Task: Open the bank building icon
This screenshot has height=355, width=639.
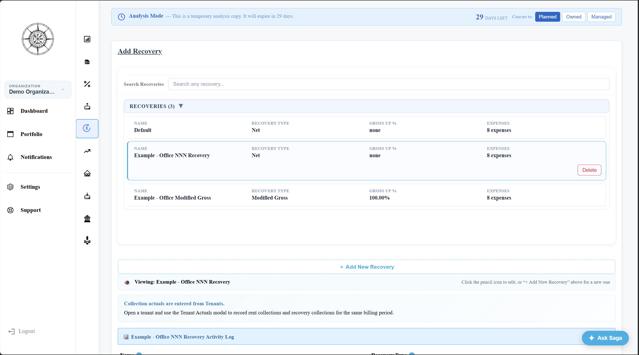Action: point(87,219)
